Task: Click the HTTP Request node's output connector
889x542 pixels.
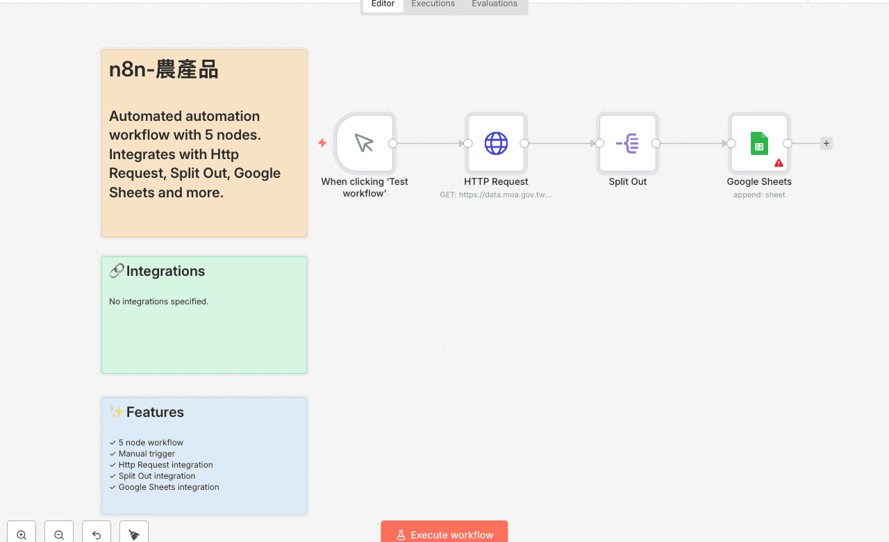Action: [524, 144]
